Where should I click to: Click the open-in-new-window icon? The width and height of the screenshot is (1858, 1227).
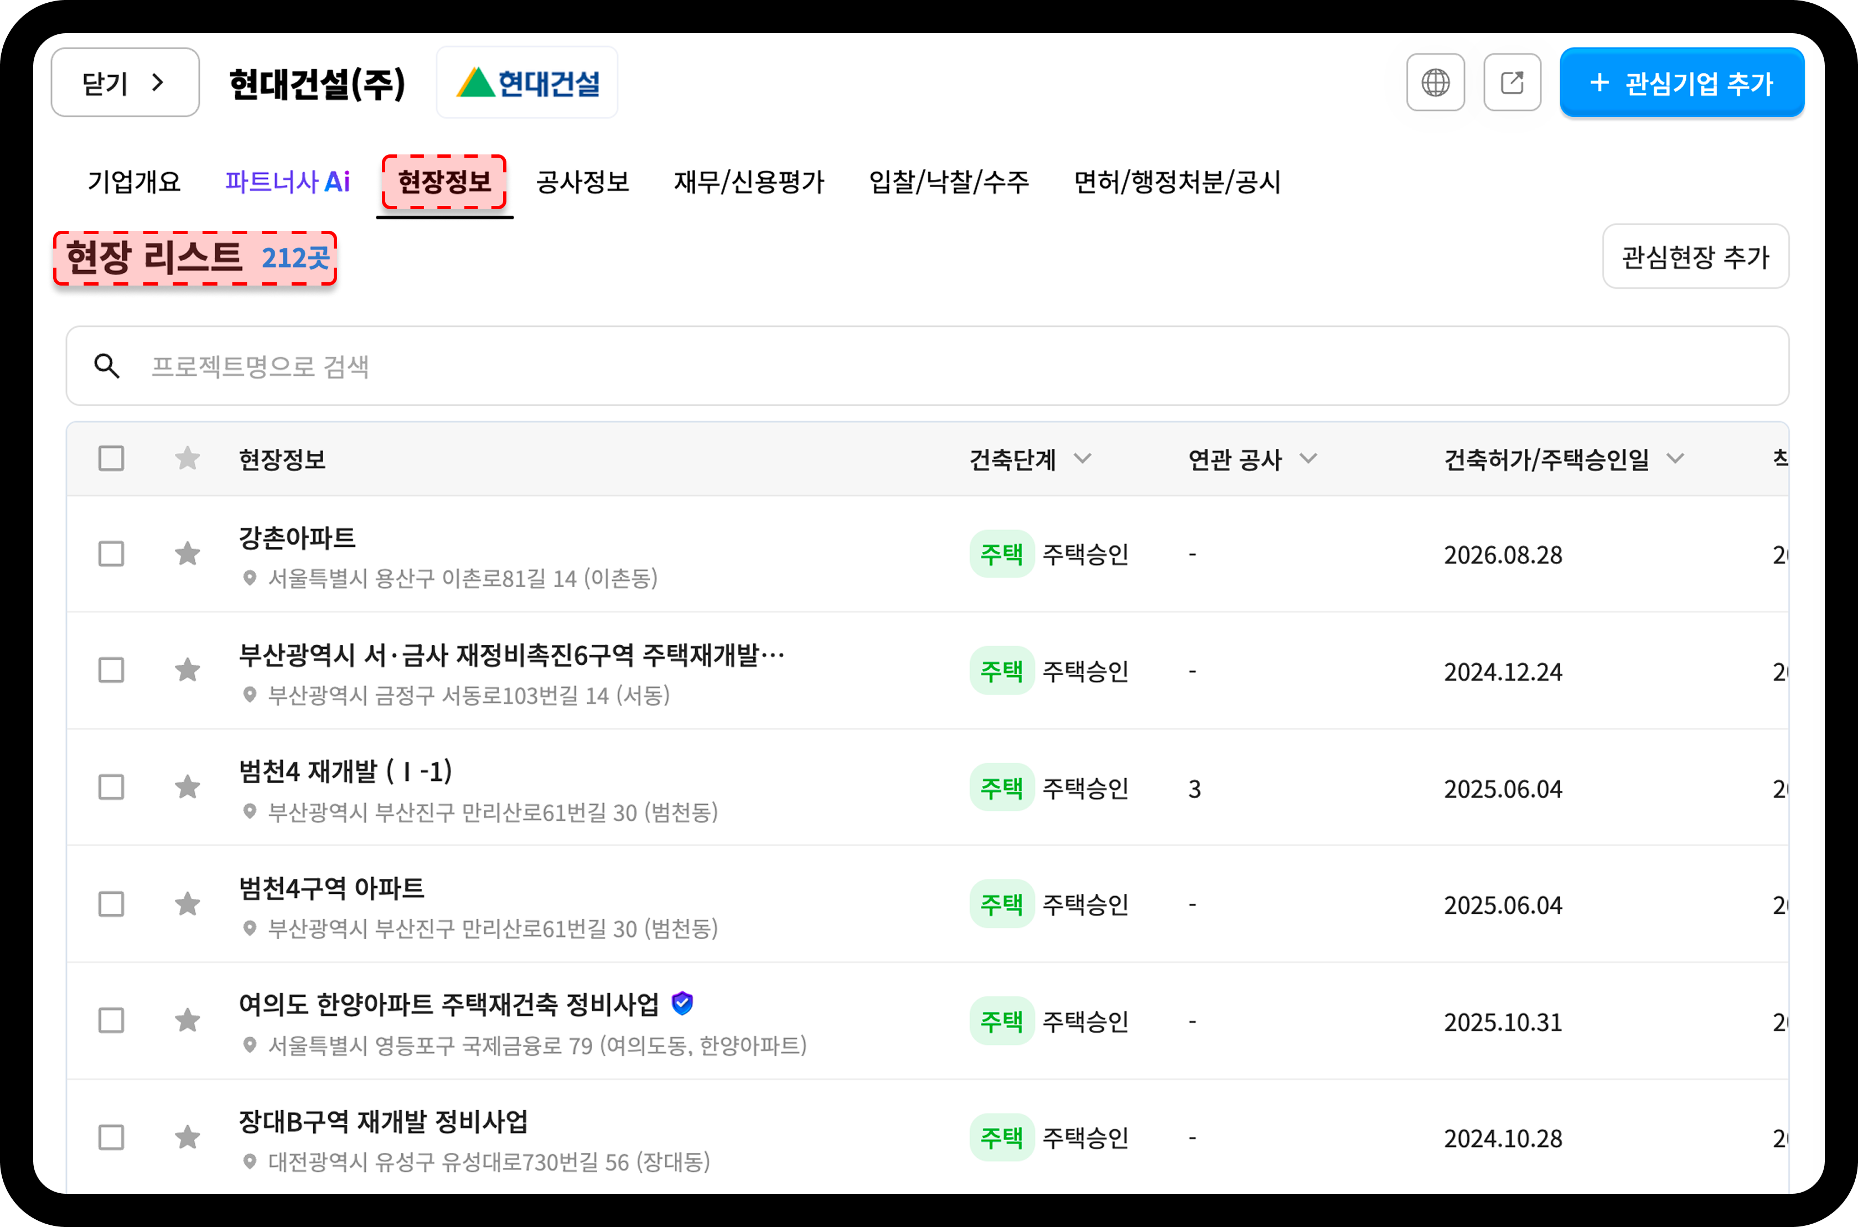[x=1512, y=82]
